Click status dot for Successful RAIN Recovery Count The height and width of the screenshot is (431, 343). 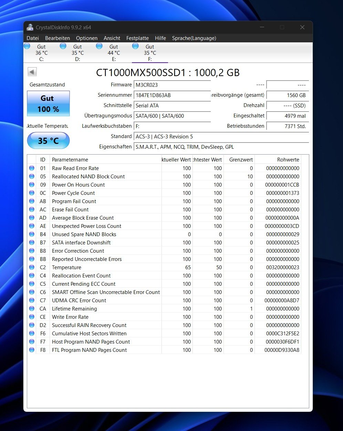32,325
